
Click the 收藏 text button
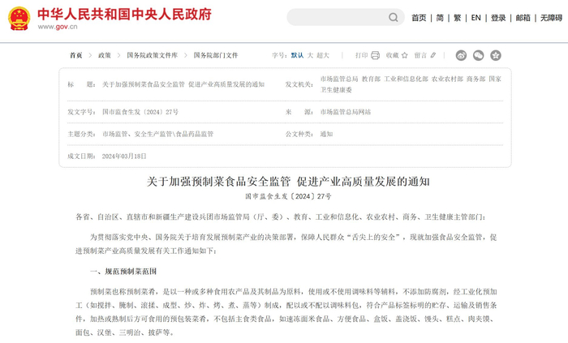pyautogui.click(x=392, y=55)
